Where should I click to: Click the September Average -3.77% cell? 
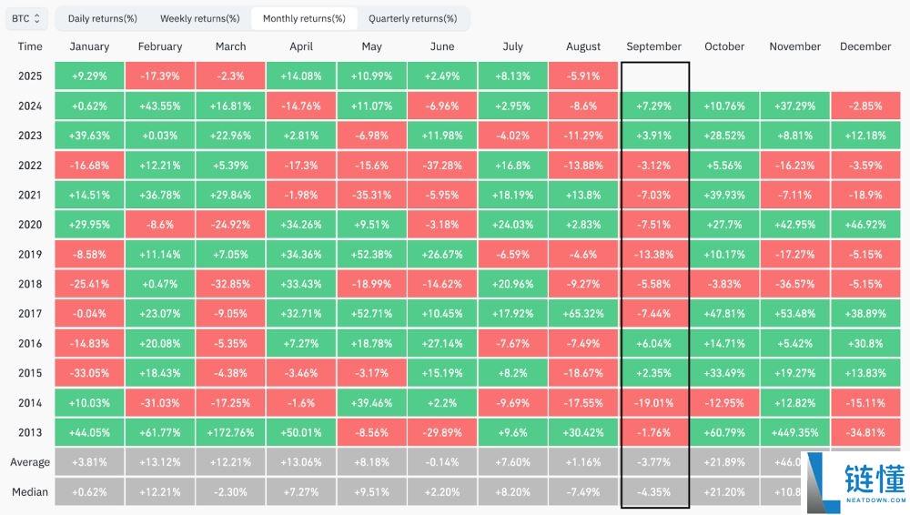654,462
